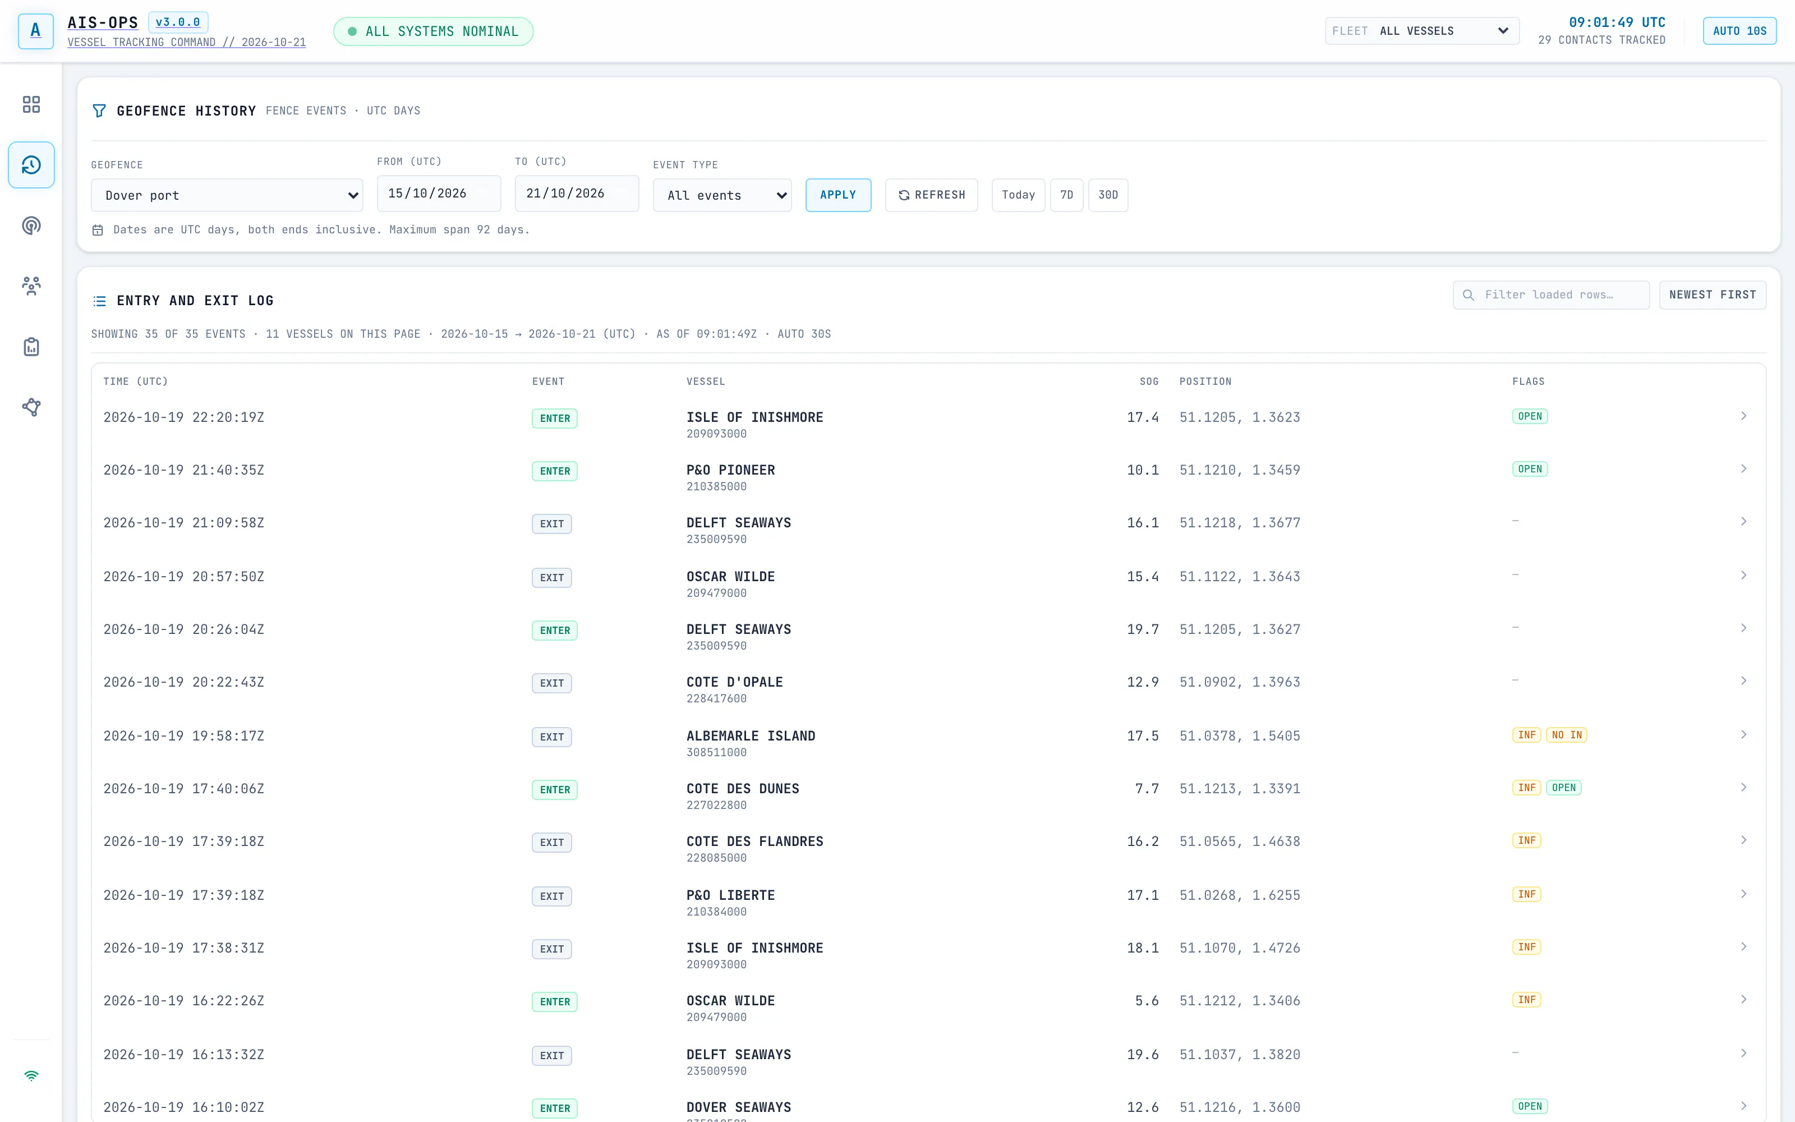Open the radar tracking sidebar icon
Screen dimensions: 1795x1122
[x=31, y=226]
